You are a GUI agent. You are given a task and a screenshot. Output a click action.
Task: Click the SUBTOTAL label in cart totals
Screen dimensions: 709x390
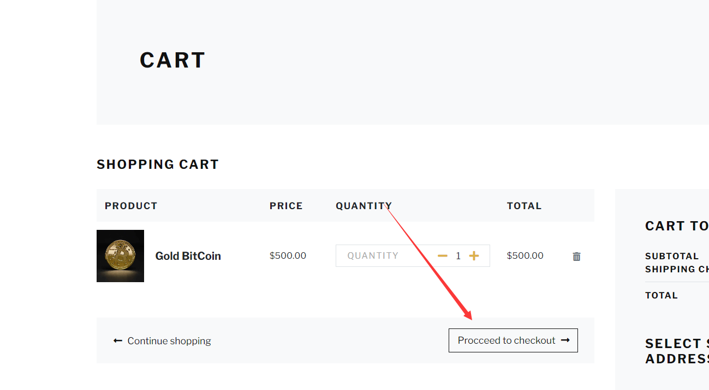point(672,256)
